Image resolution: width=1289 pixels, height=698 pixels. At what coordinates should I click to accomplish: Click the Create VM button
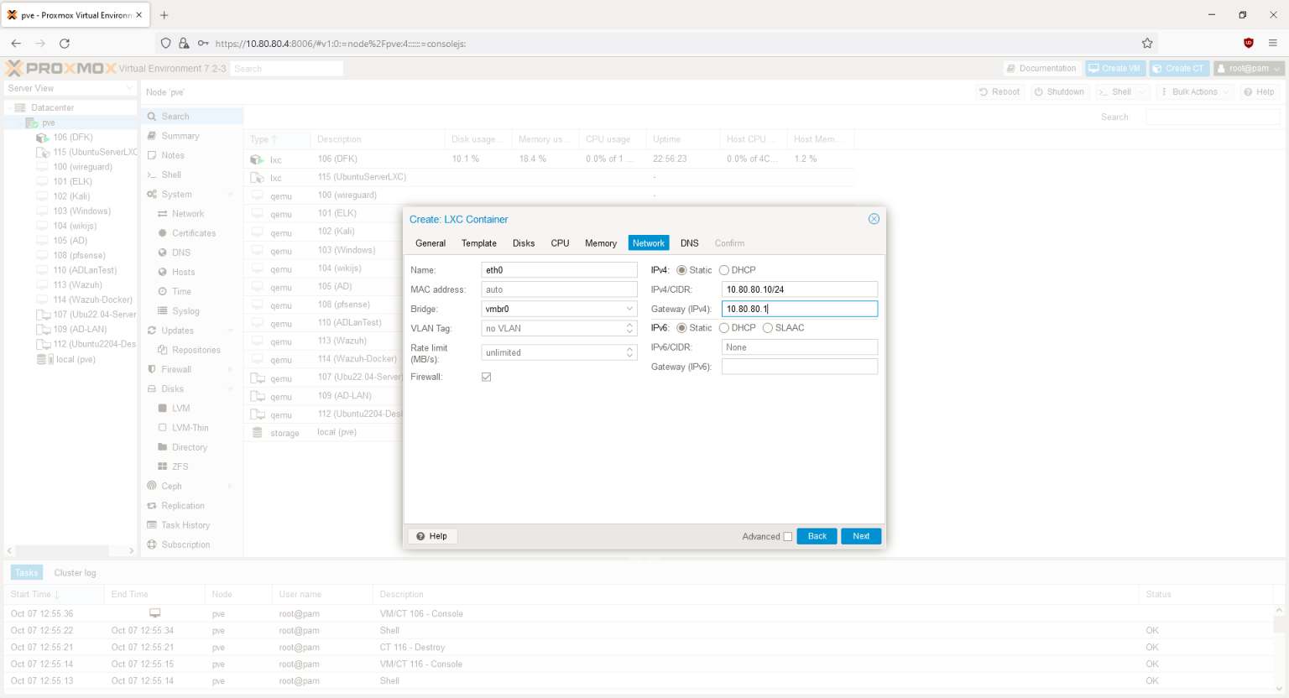[1115, 68]
